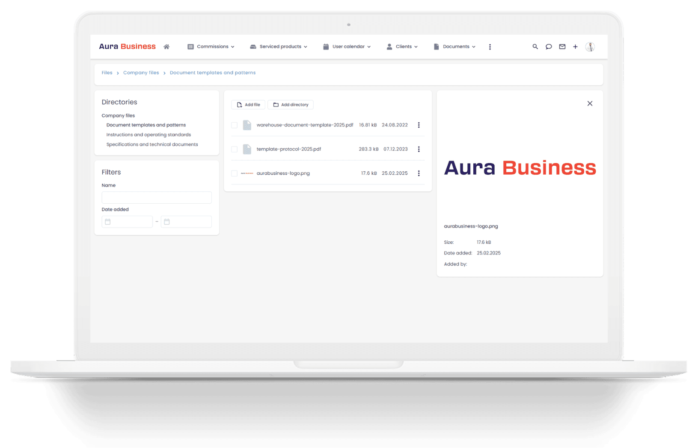The width and height of the screenshot is (698, 448).
Task: Click the Add file button
Action: point(248,105)
